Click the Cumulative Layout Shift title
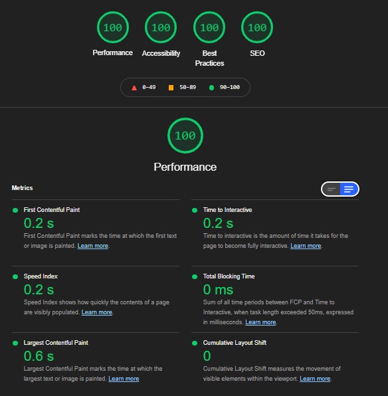Viewport: 388px width, 396px height. [x=235, y=343]
